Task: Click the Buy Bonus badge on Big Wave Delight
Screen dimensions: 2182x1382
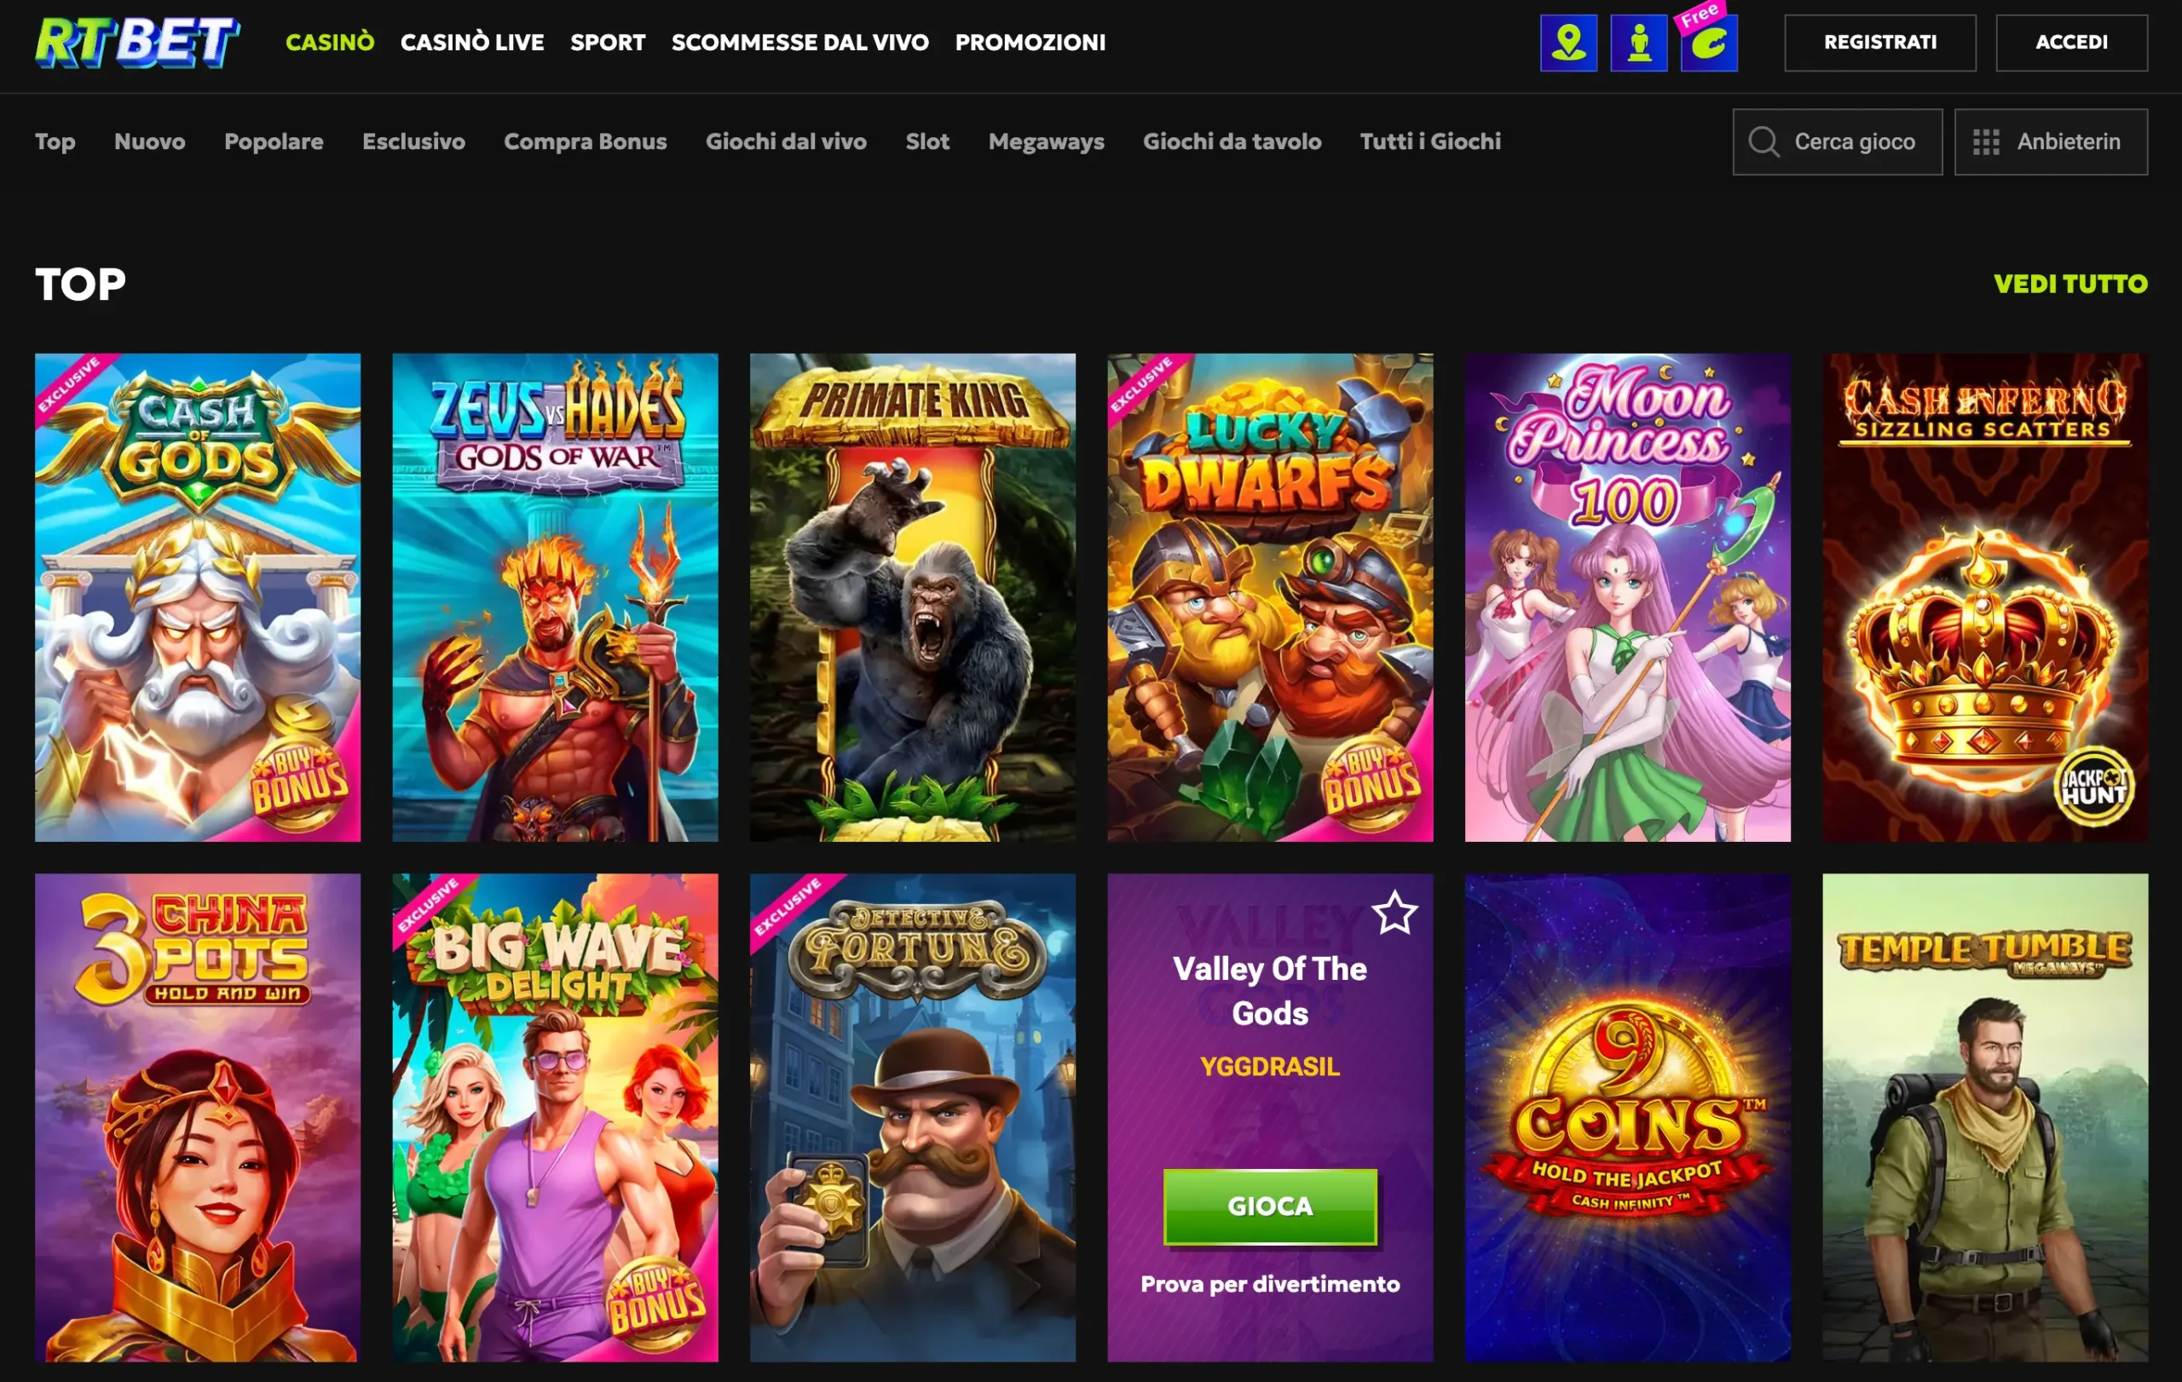Action: click(657, 1305)
